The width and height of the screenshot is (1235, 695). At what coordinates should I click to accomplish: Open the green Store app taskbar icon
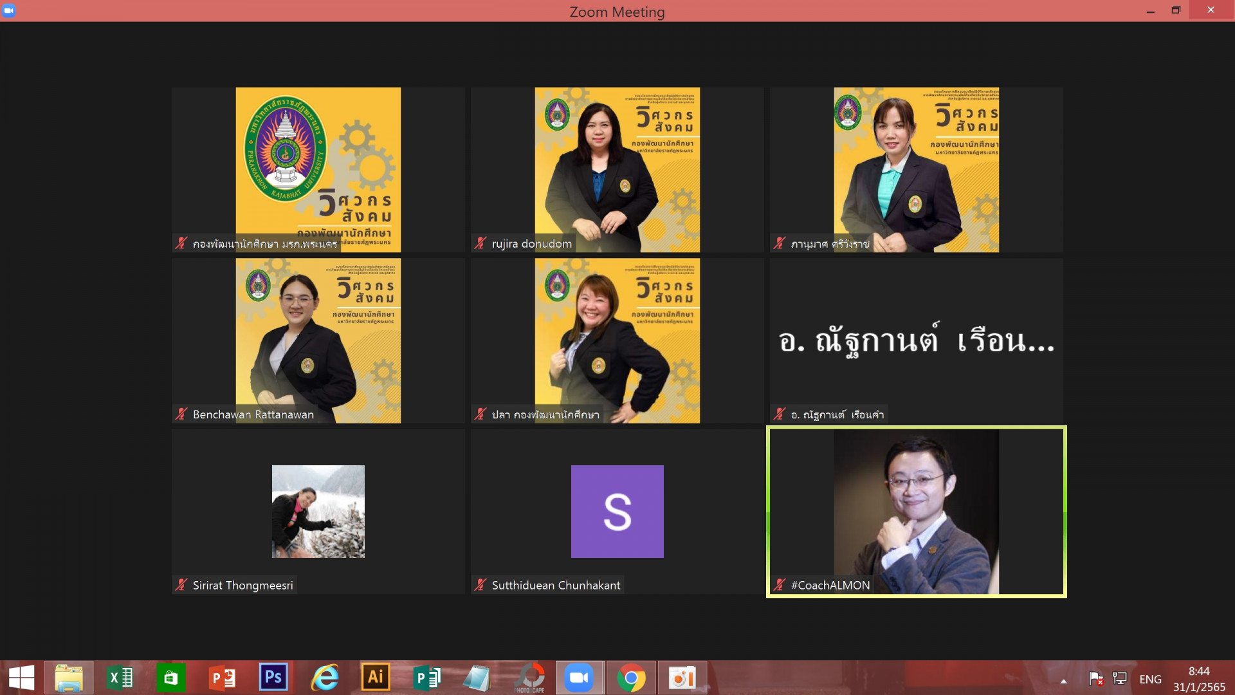click(170, 678)
